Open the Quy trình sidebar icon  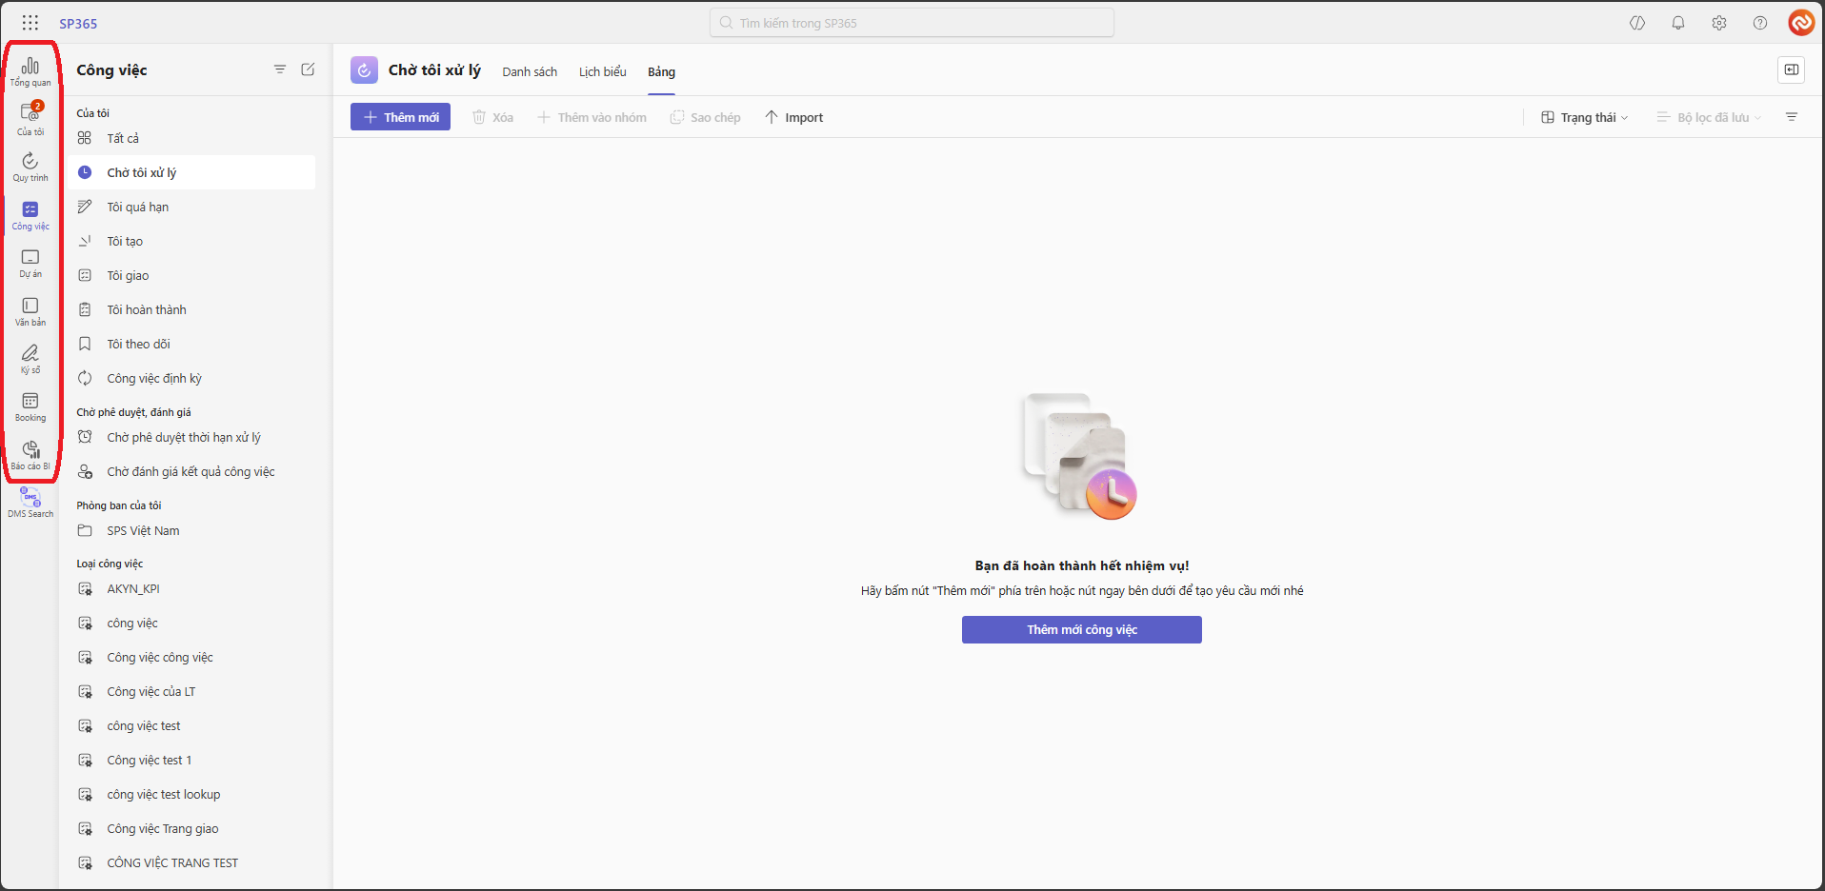click(x=30, y=167)
